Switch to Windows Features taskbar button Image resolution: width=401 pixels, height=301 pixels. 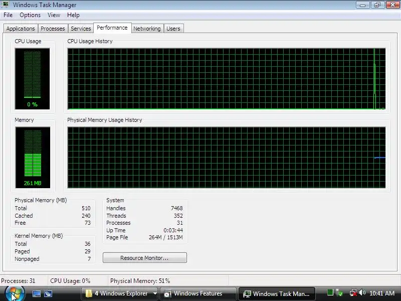(197, 293)
